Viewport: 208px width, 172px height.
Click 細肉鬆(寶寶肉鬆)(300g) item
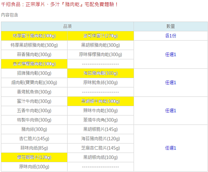(x=34, y=83)
